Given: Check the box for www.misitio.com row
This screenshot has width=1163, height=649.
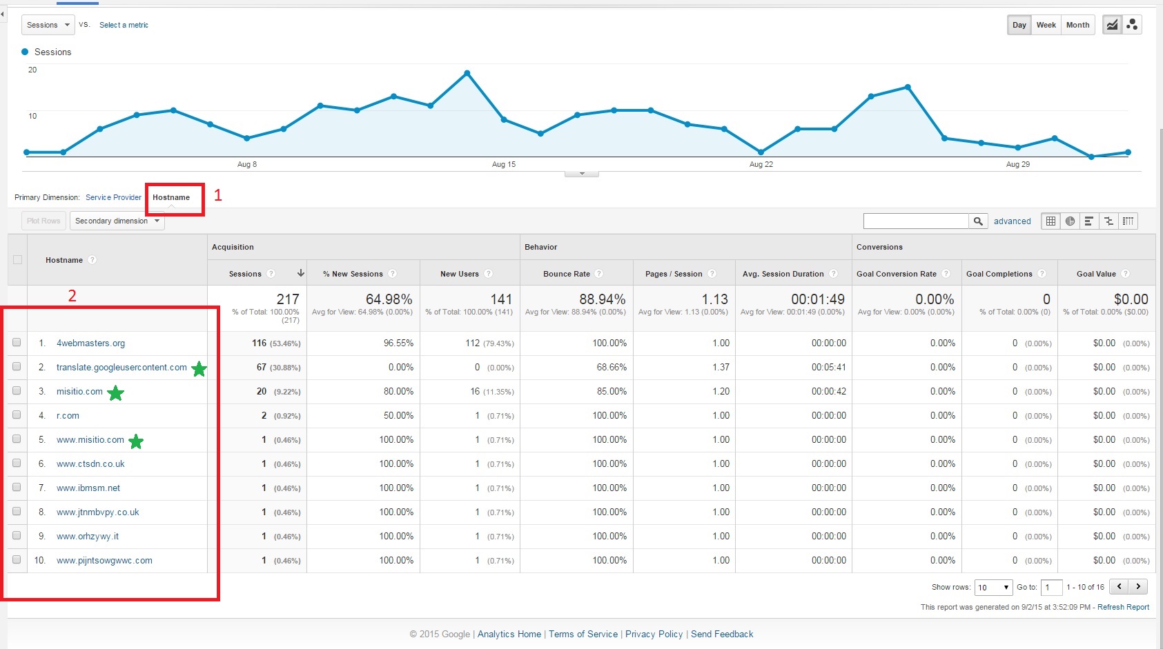Looking at the screenshot, I should [17, 439].
